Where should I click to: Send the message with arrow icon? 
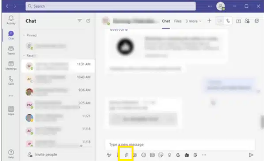pyautogui.click(x=251, y=155)
